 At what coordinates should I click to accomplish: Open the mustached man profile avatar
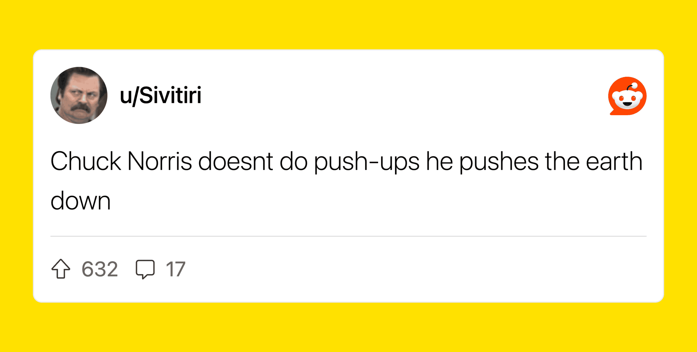[x=79, y=96]
